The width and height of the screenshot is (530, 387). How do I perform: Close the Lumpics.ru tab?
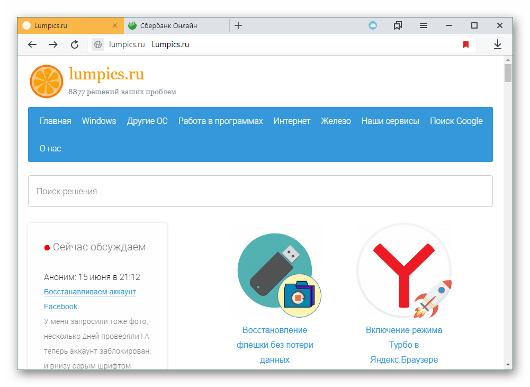(115, 25)
